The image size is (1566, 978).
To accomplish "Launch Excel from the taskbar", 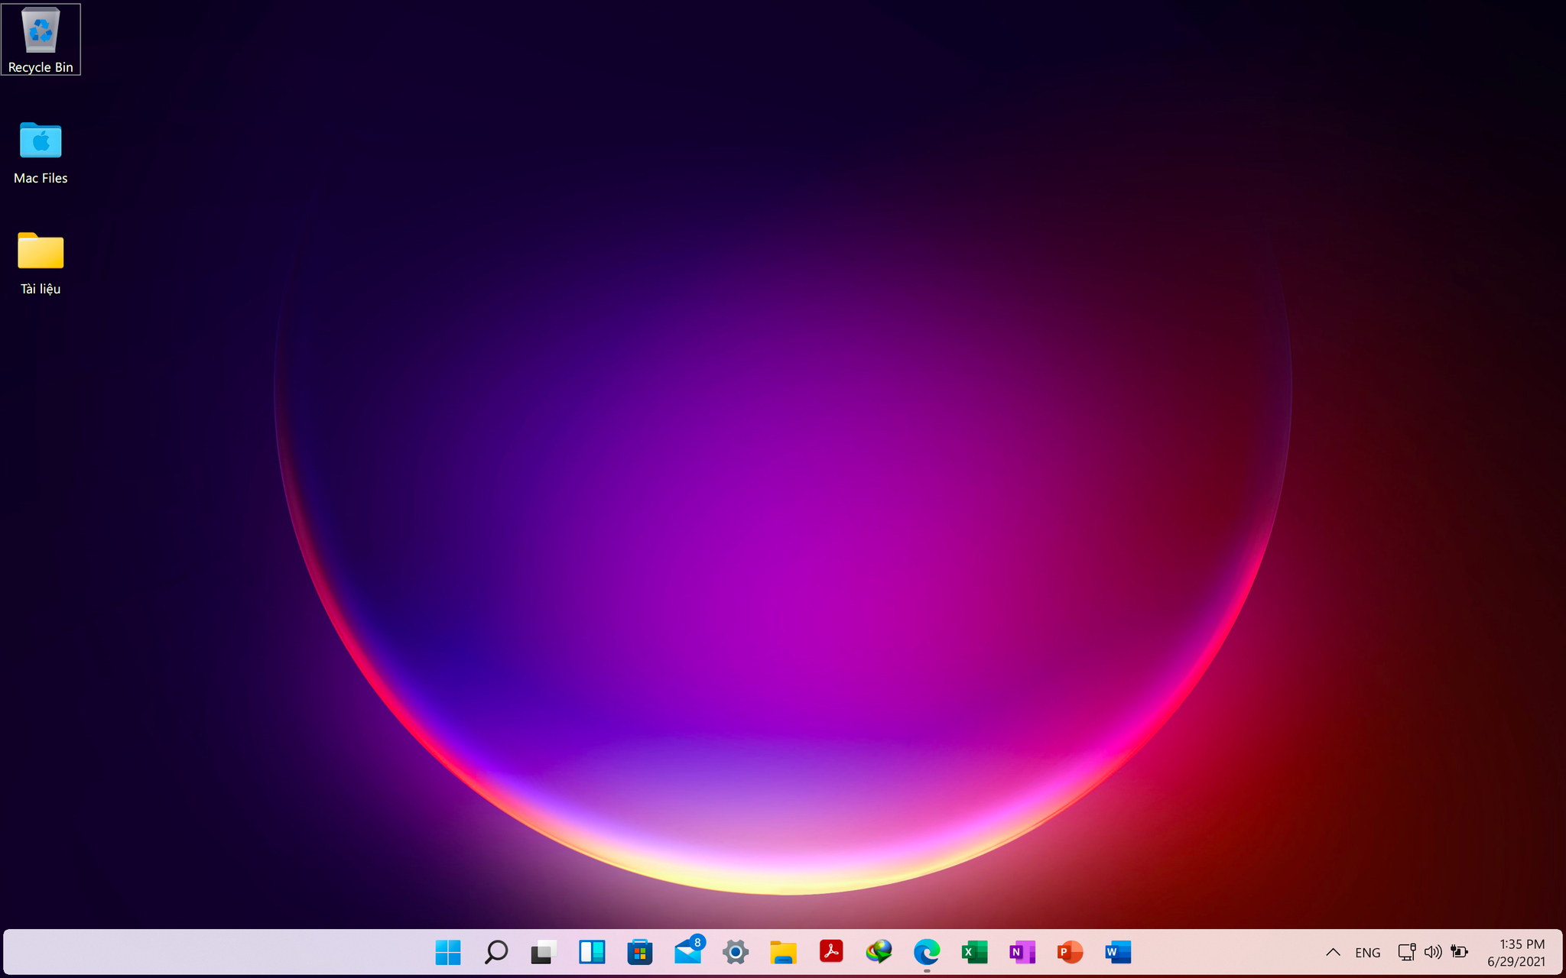I will click(975, 952).
